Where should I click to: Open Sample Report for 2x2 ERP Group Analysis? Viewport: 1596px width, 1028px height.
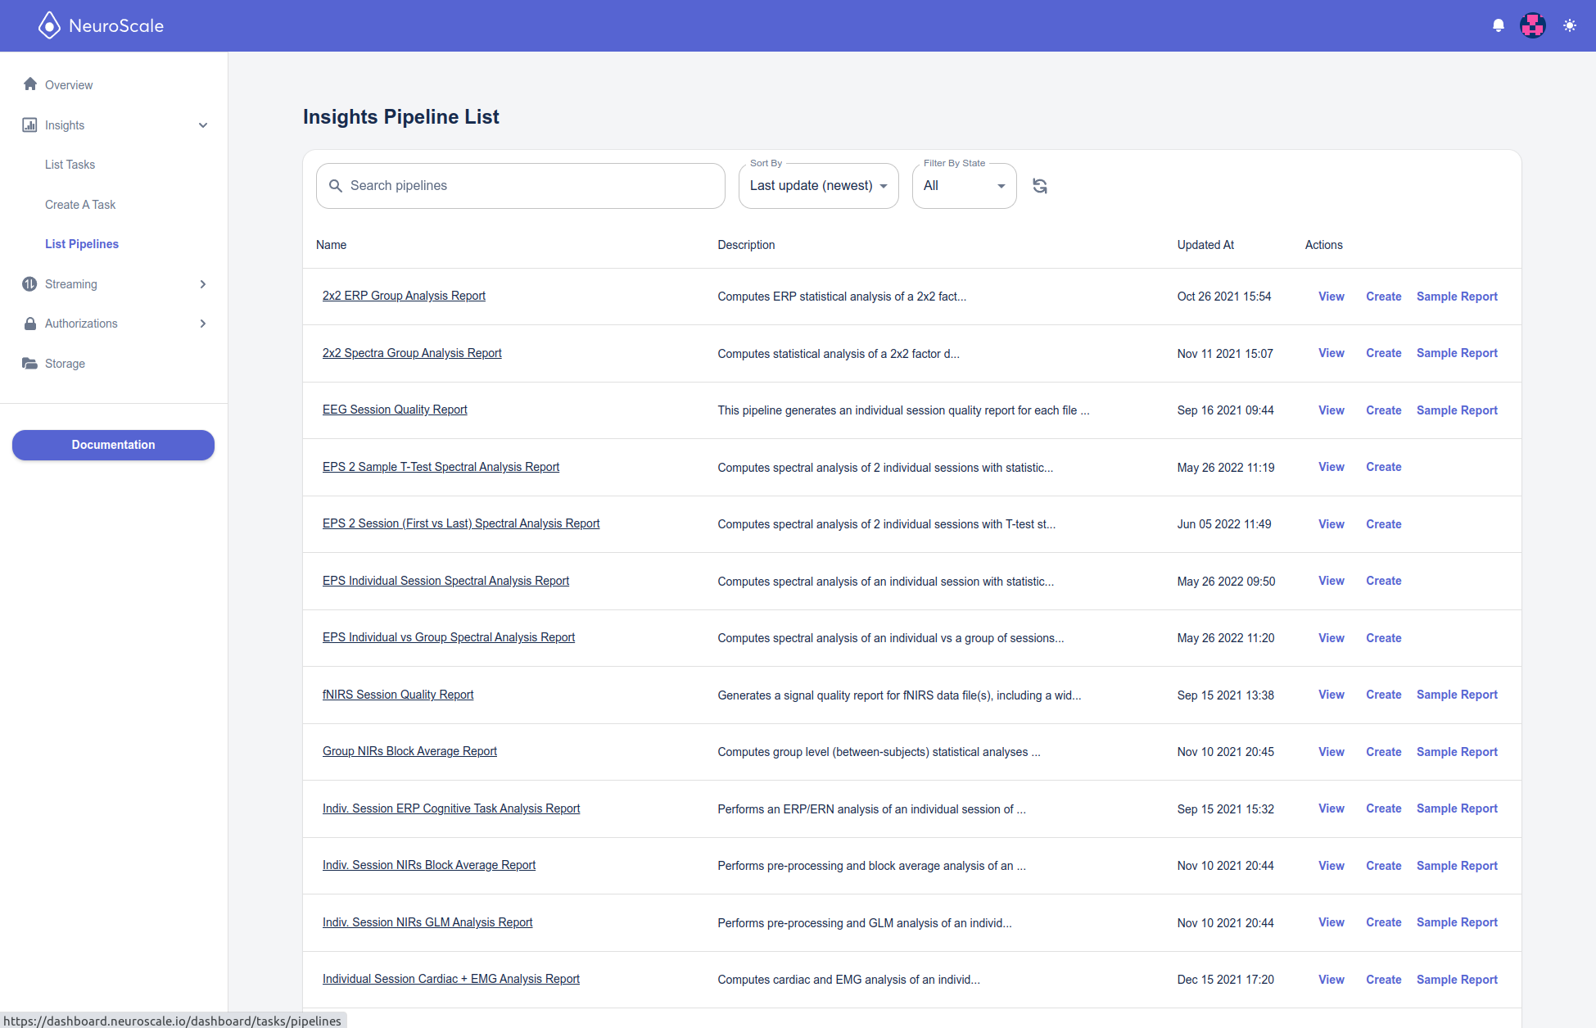tap(1457, 297)
